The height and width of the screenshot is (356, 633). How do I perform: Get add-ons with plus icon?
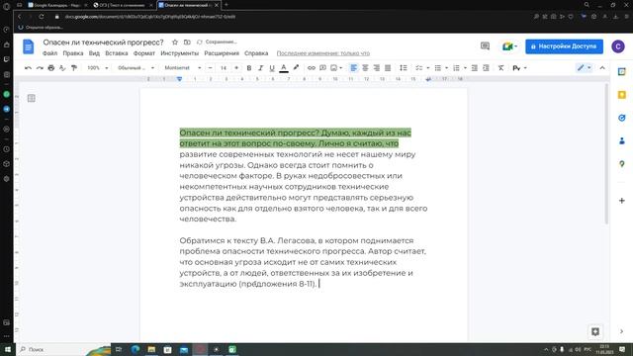coord(622,200)
